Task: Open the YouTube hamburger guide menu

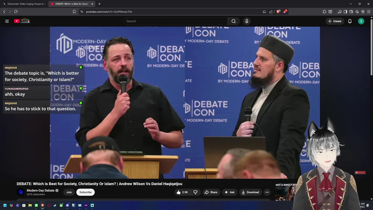Action: click(7, 21)
